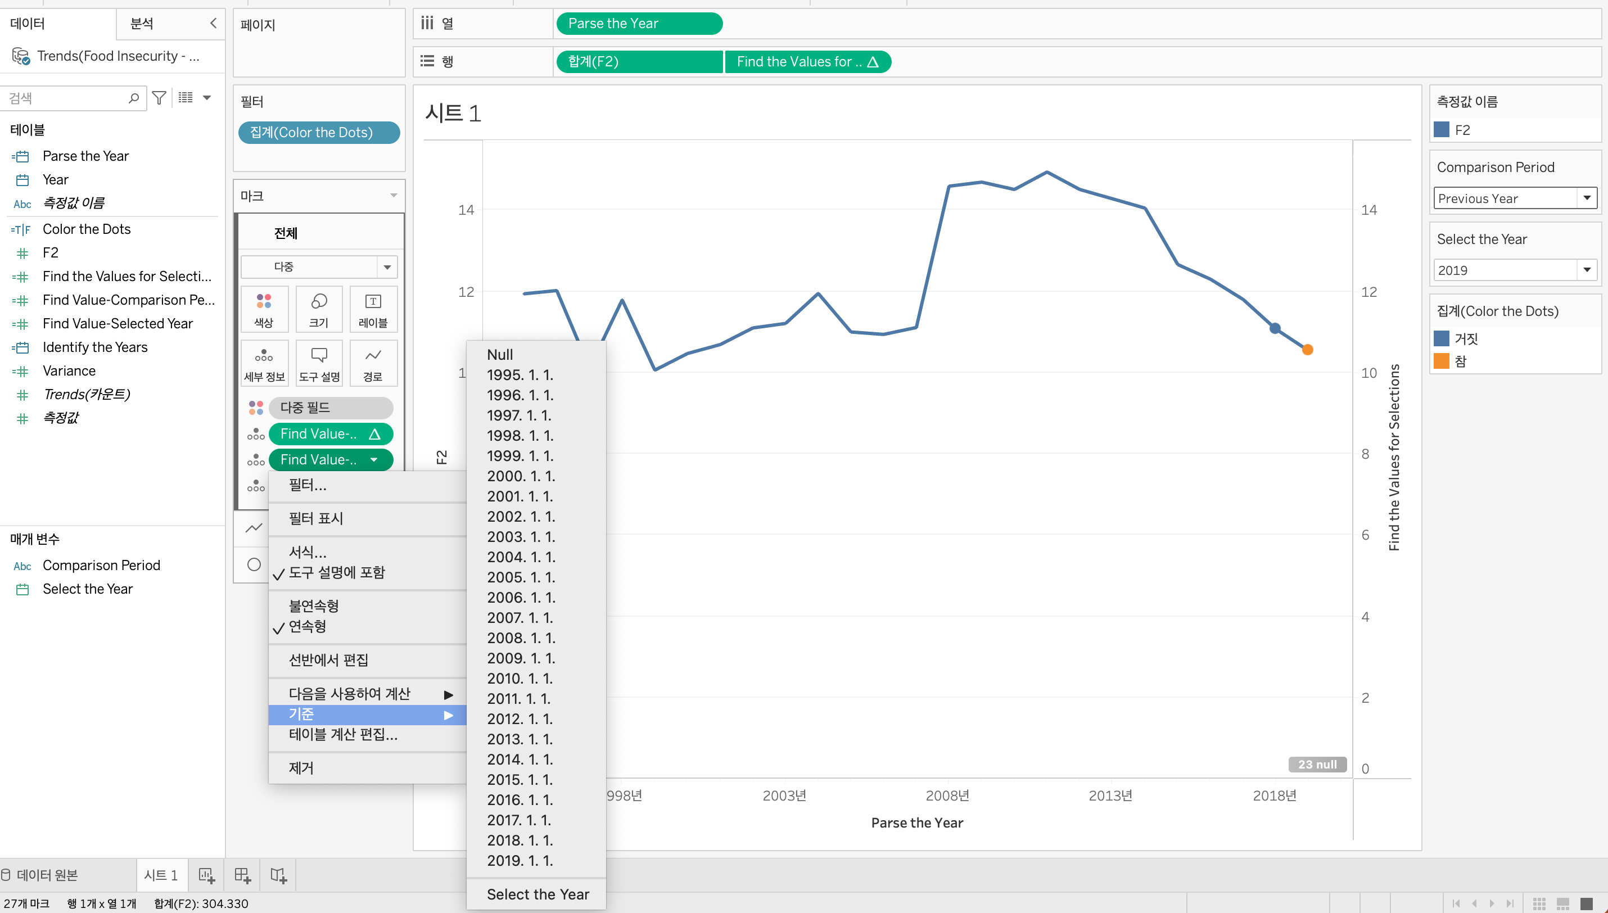Open the Detail (세부 정보) mark card
This screenshot has width=1608, height=913.
(264, 364)
